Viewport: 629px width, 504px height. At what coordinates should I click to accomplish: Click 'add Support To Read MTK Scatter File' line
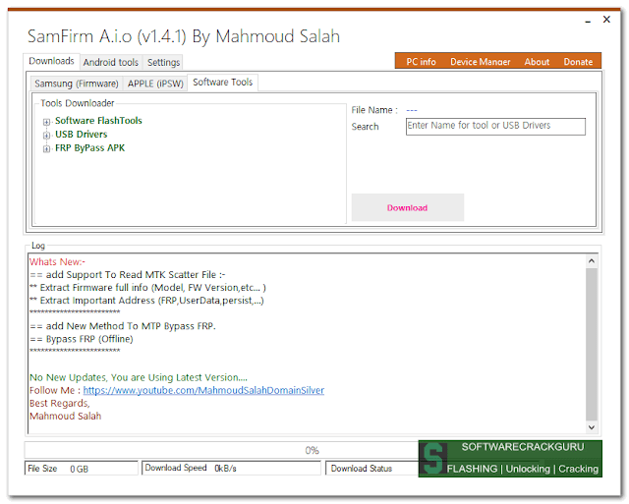click(x=128, y=275)
